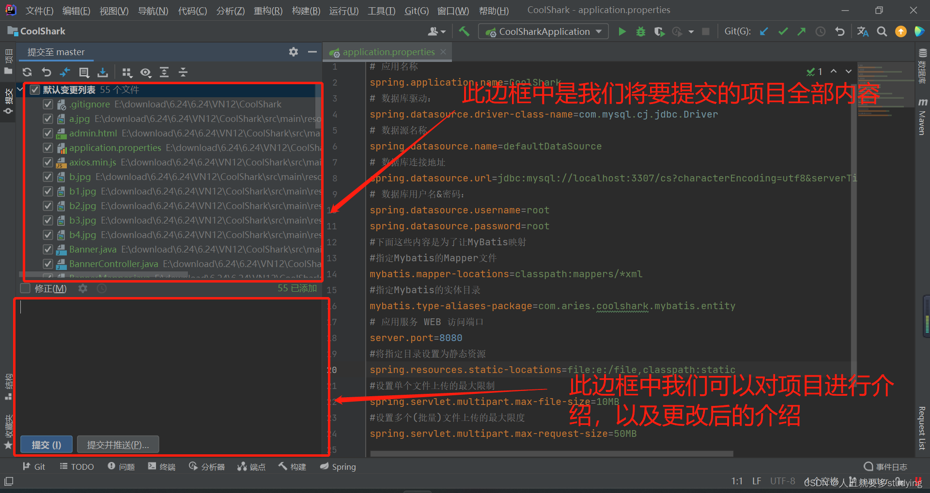Uncheck the b.jpg file checkbox
The image size is (930, 493).
(47, 177)
